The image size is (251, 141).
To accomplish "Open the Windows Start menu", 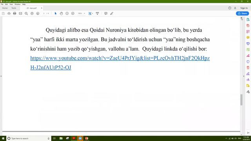I will (x=3, y=138).
